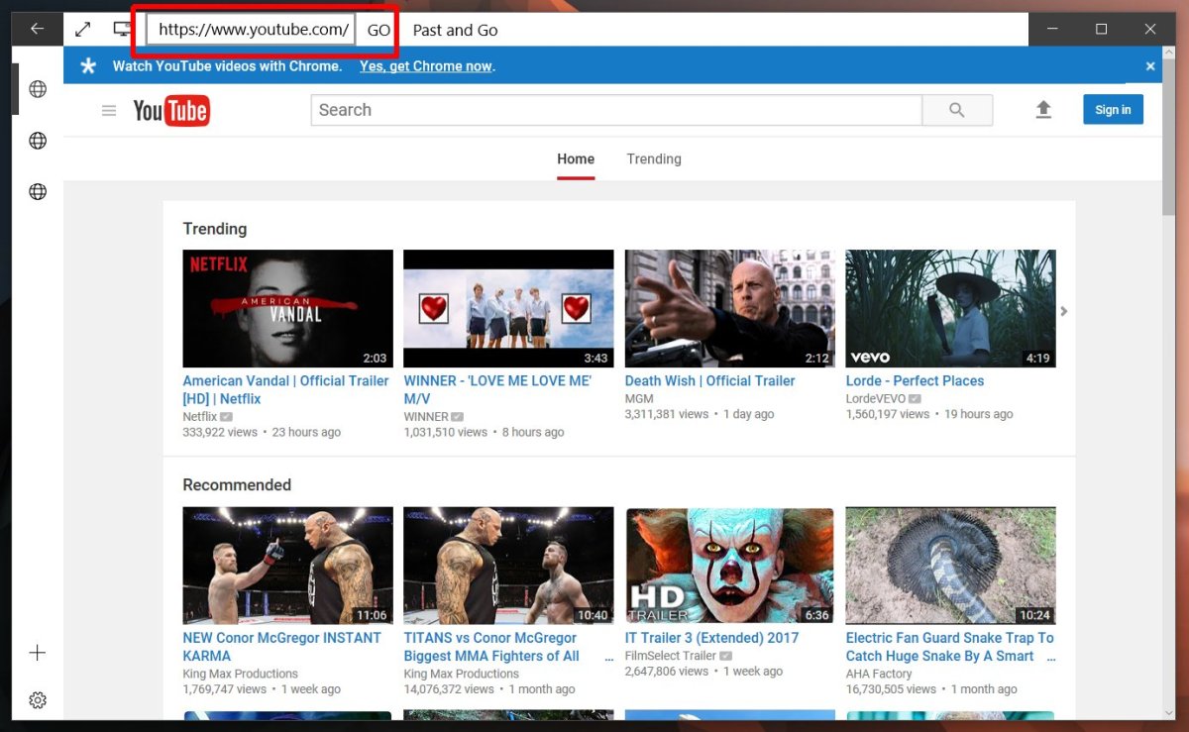
Task: Click the Sign in button
Action: tap(1113, 110)
